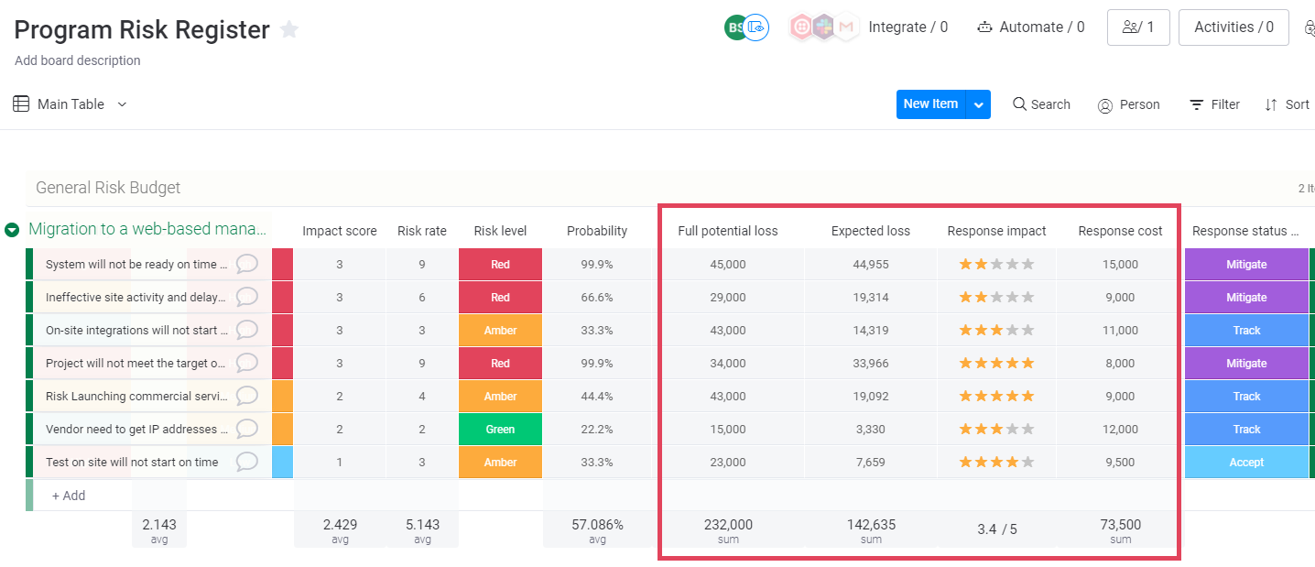
Task: Click the Person filter icon
Action: click(x=1104, y=104)
